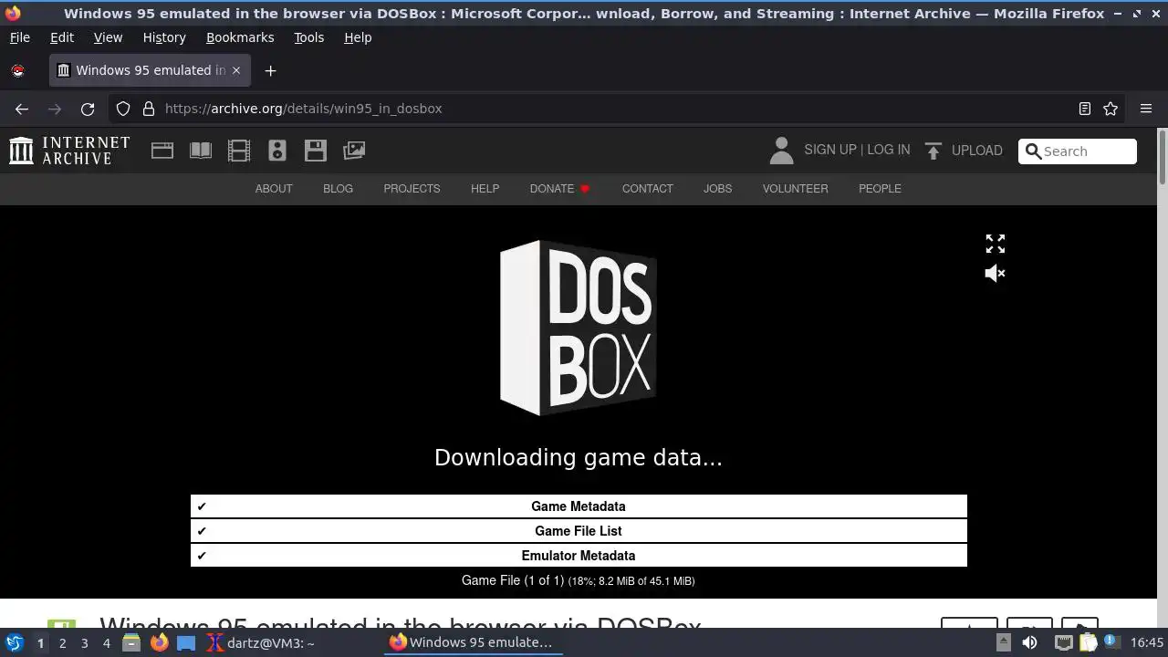The image size is (1168, 657).
Task: Click the Game File List progress row
Action: [x=579, y=531]
